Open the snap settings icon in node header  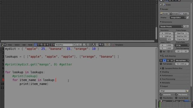pos(101,45)
